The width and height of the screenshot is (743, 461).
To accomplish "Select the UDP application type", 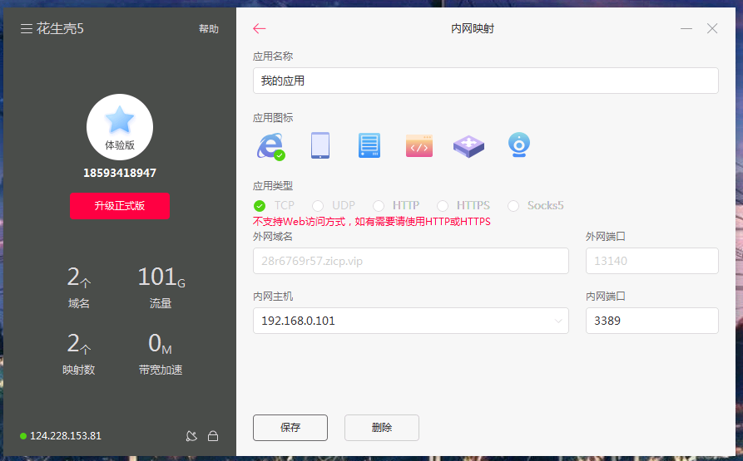I will pos(318,206).
